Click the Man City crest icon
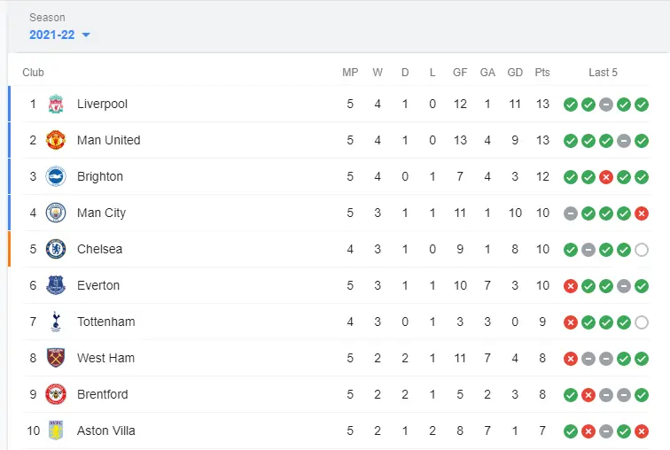Viewport: 670px width, 450px height. click(56, 213)
